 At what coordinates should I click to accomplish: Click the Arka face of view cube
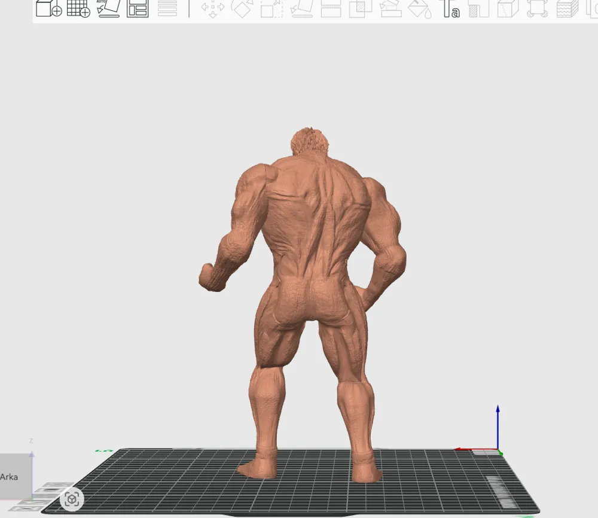pos(16,476)
